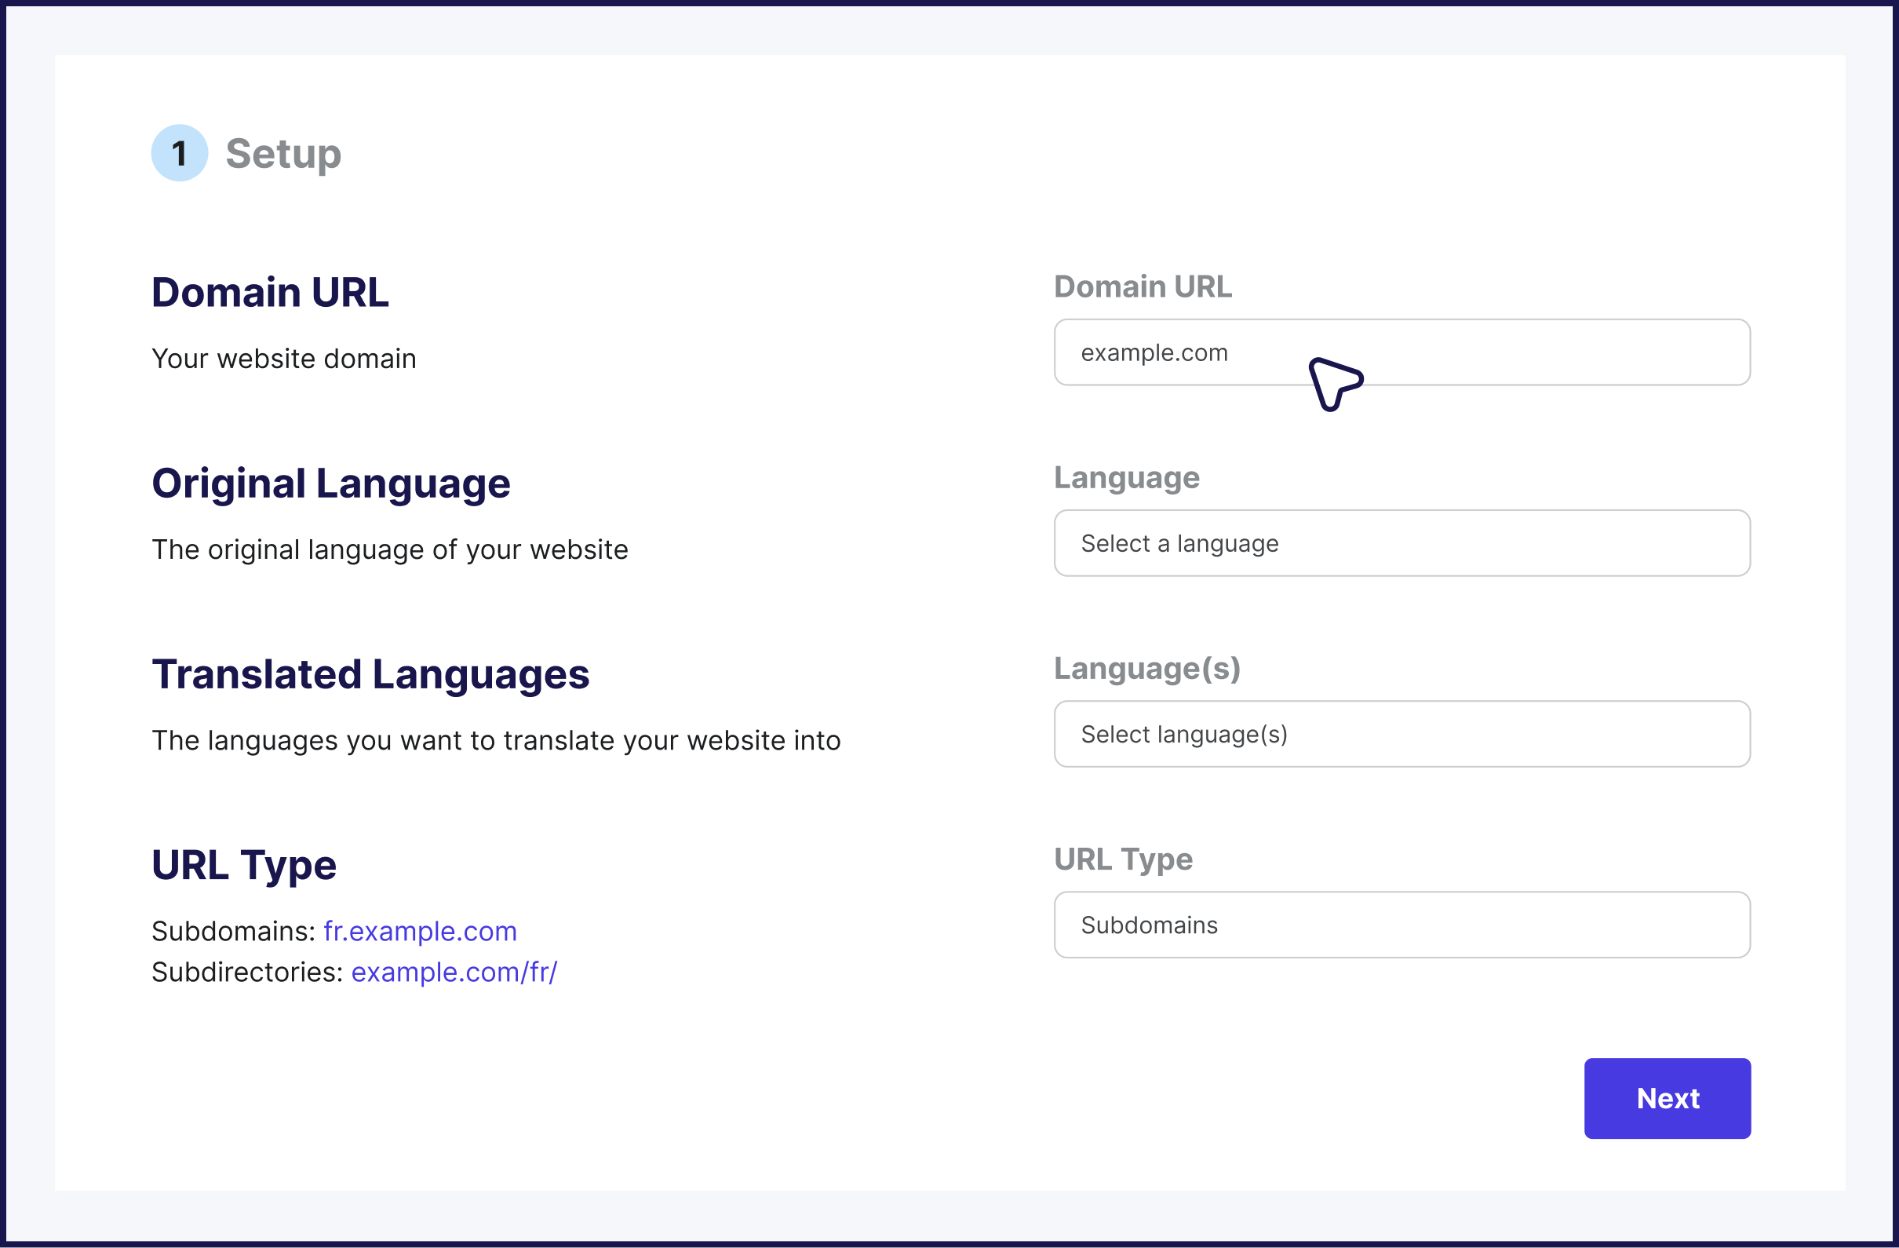Viewport: 1899px width, 1248px height.
Task: Click the Domain URL section heading
Action: pyautogui.click(x=270, y=292)
